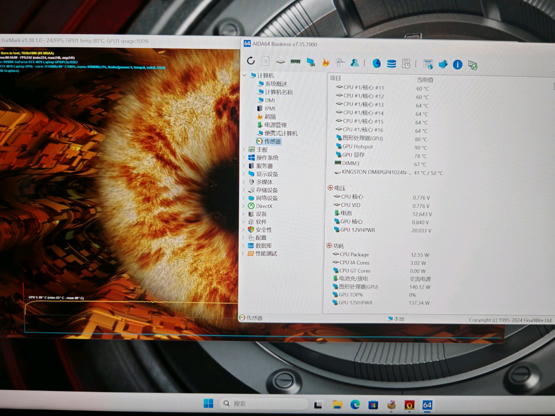
Task: Select the 图形处理器(GPU) 80 °C row
Action: tap(381, 139)
